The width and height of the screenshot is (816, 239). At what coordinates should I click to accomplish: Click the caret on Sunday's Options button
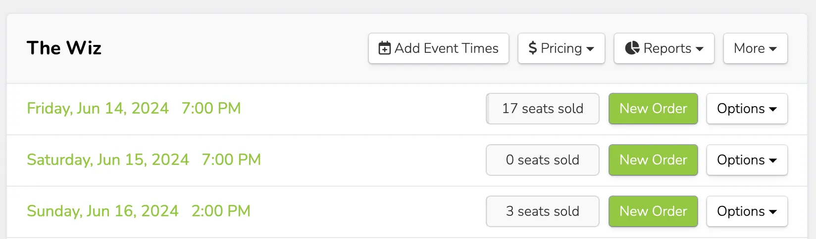coord(773,212)
